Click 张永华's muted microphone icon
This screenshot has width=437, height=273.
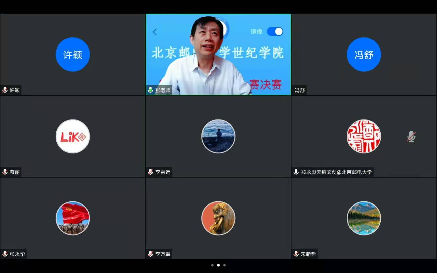click(x=5, y=254)
